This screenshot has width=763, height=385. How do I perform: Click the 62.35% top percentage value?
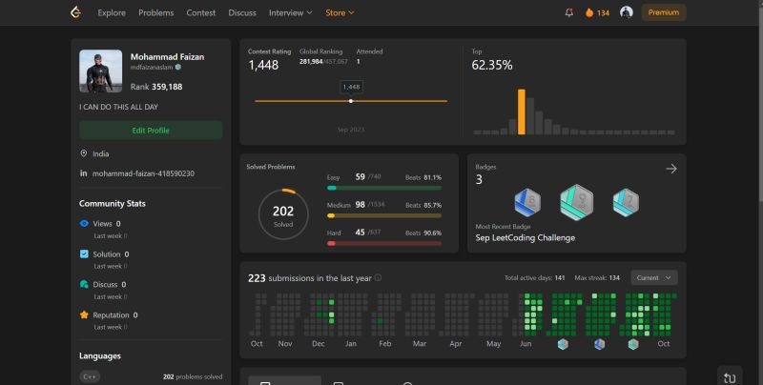coord(492,65)
